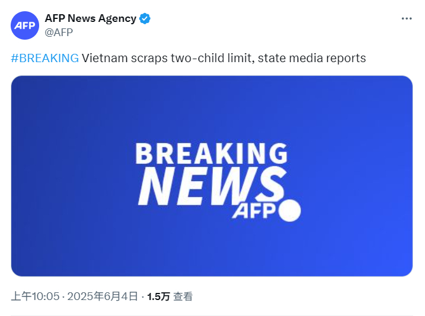
Task: Open the three-dot more options menu
Action: click(x=407, y=19)
